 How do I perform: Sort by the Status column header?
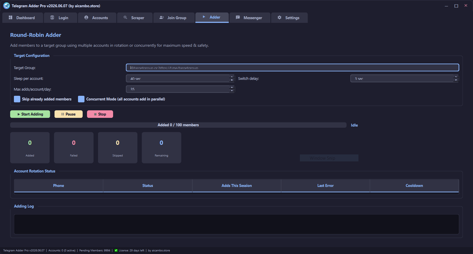tap(148, 185)
